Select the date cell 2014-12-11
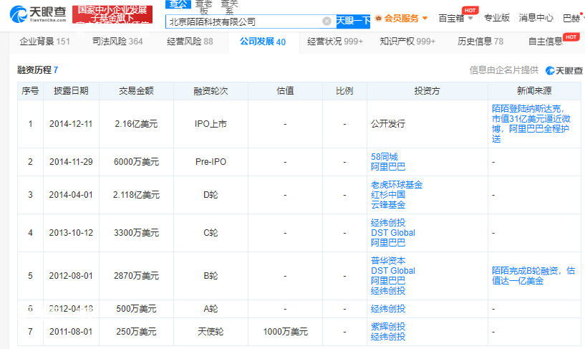Screen dimensions: 585x349 [x=71, y=124]
